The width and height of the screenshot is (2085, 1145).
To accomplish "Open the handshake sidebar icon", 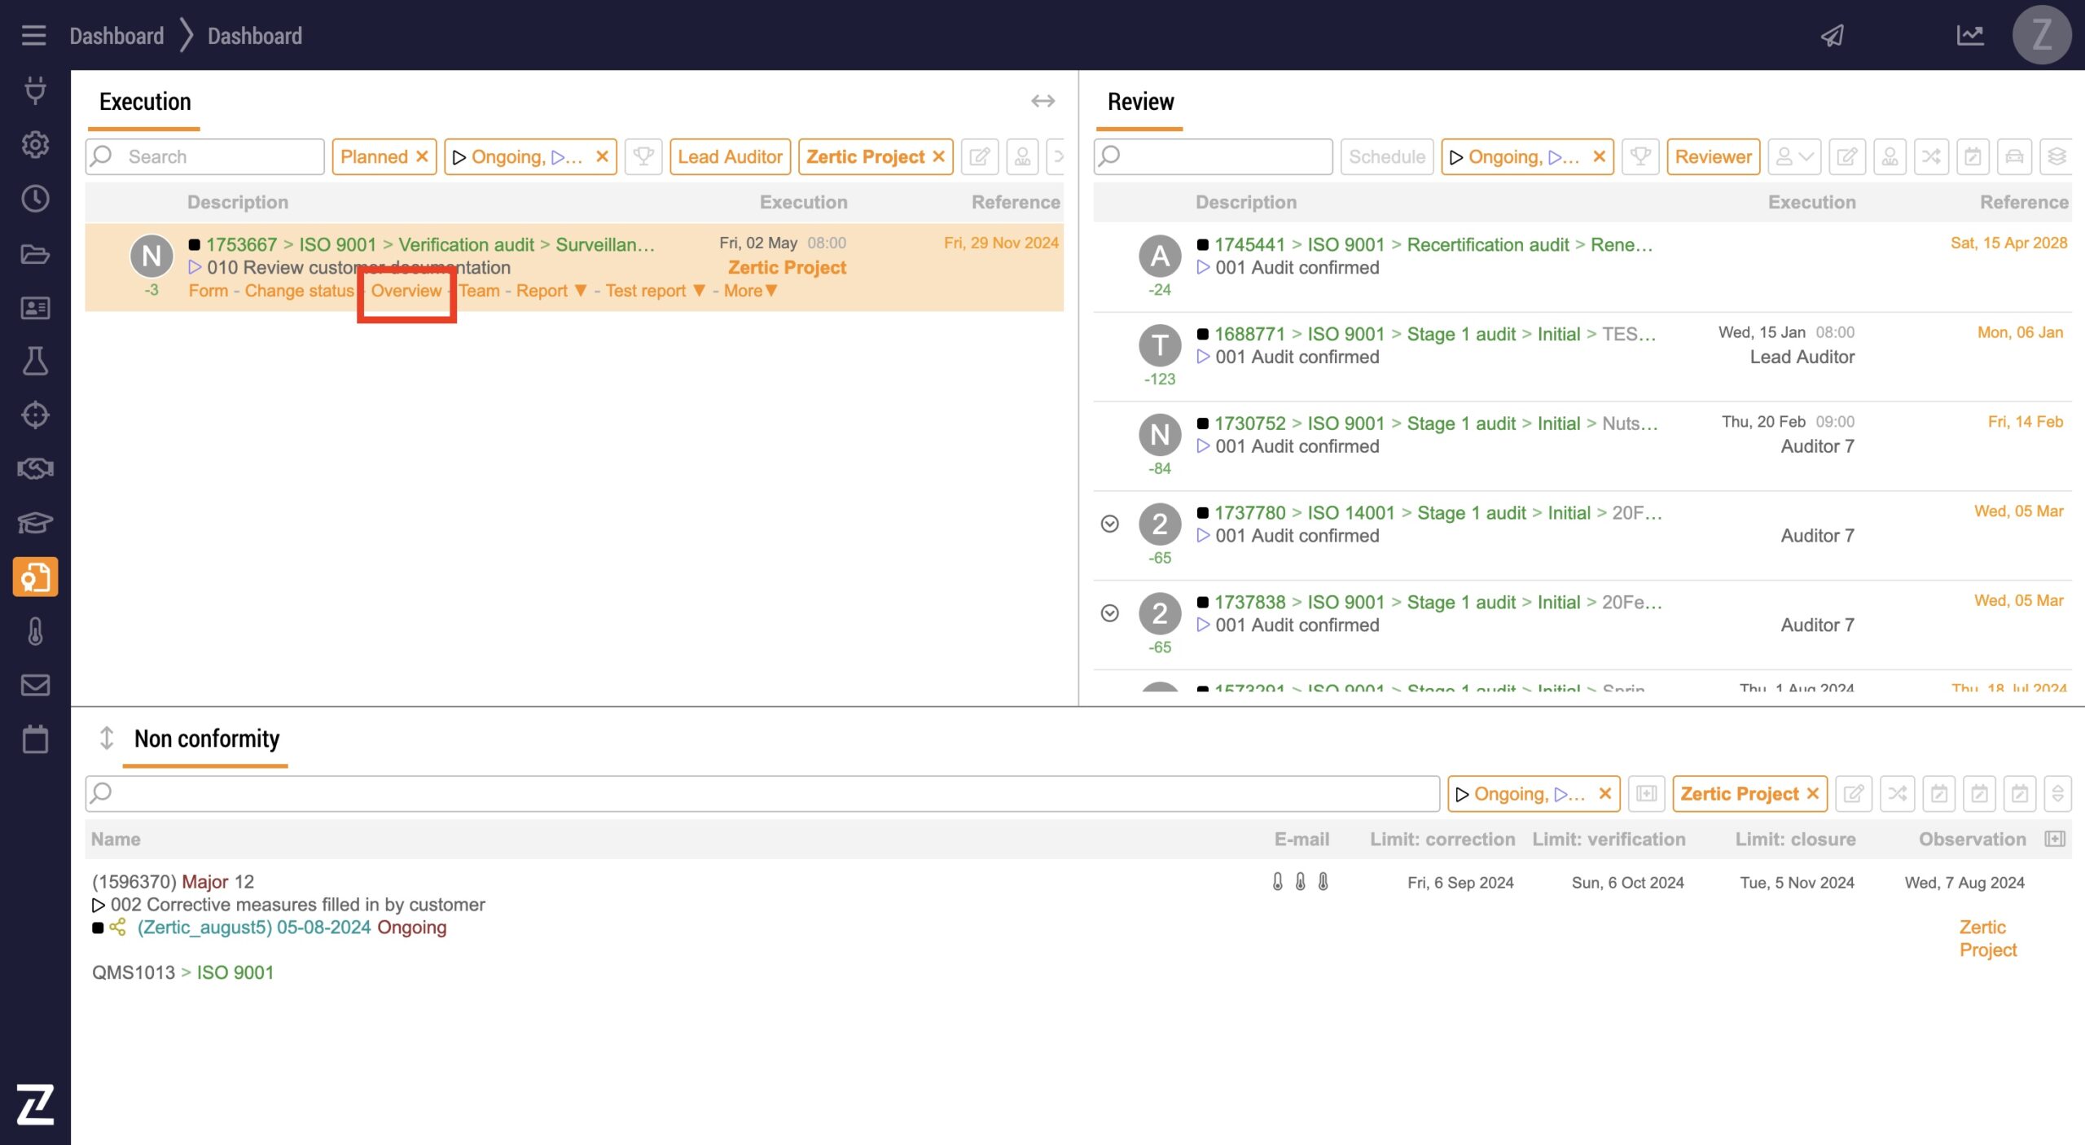I will tap(35, 468).
